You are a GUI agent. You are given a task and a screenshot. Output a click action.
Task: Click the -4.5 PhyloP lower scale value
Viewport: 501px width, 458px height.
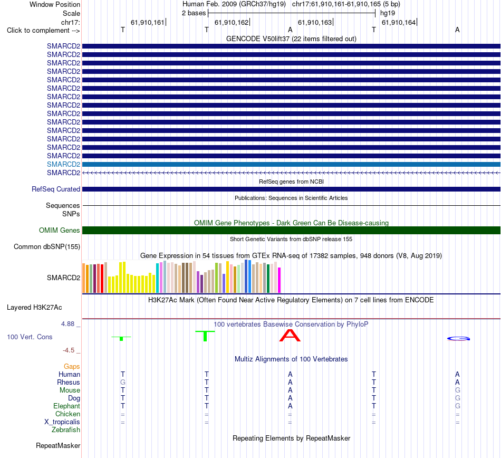point(69,350)
